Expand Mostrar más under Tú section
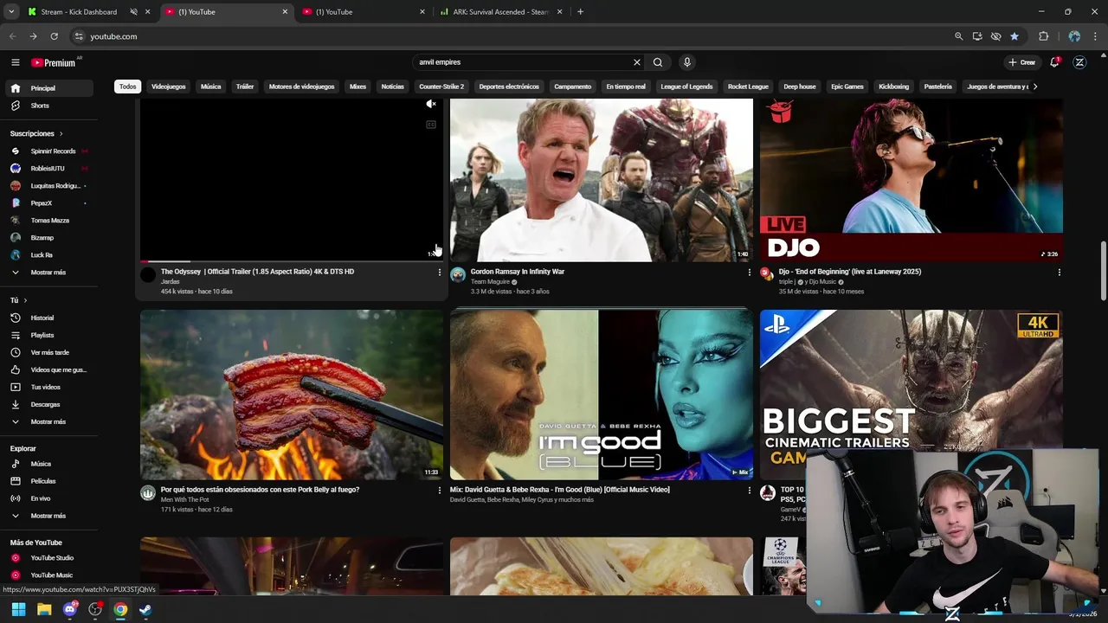The height and width of the screenshot is (623, 1108). point(48,421)
